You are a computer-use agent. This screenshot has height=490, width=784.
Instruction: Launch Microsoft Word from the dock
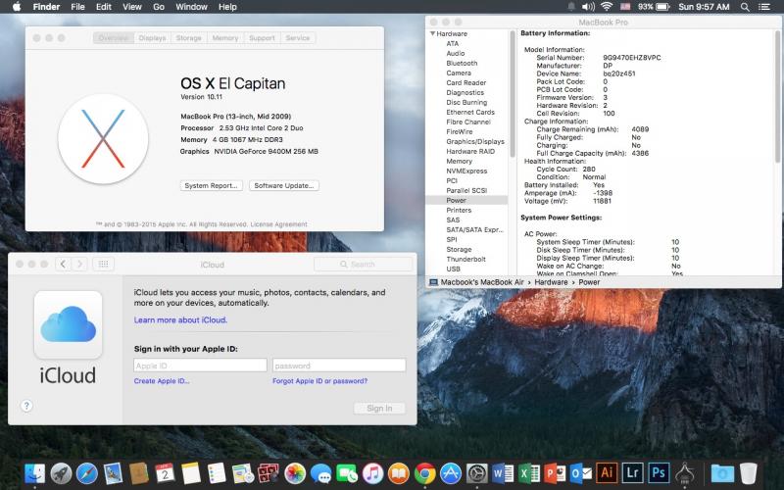(x=503, y=472)
